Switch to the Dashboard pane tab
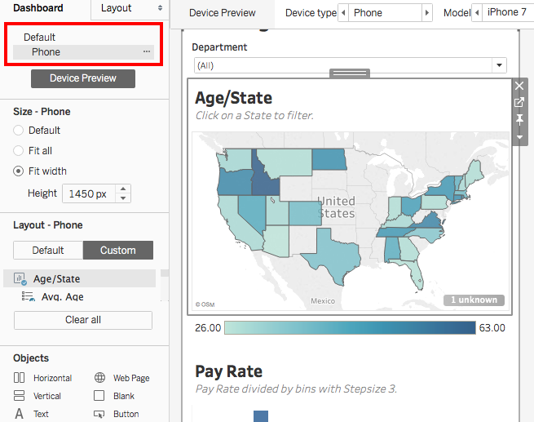 [38, 8]
